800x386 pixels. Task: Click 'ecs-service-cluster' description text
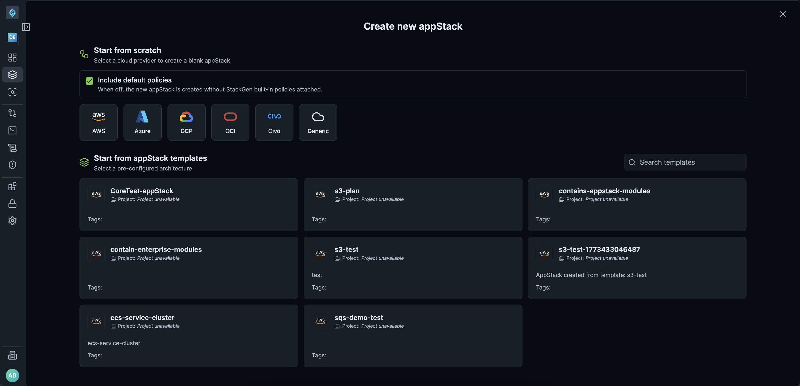pos(114,343)
